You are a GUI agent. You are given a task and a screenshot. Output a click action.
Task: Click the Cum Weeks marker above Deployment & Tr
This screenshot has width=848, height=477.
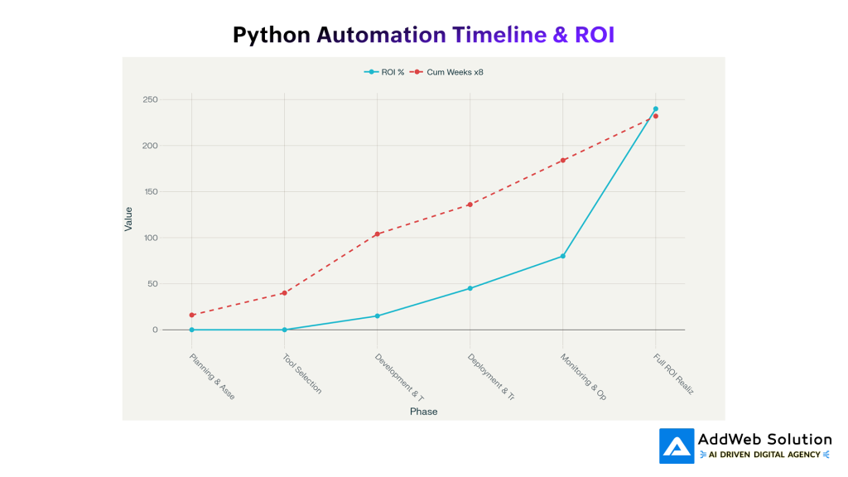469,203
